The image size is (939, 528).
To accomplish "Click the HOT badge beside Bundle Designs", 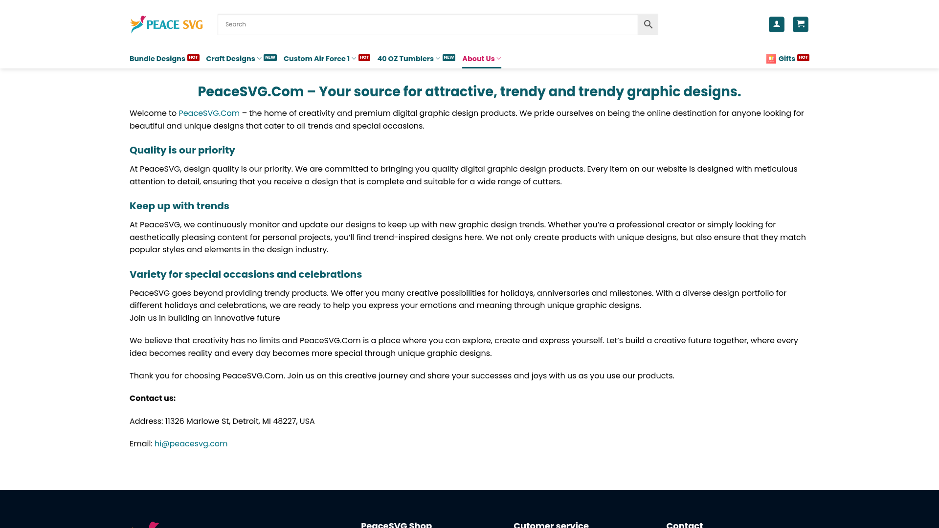I will (x=194, y=57).
